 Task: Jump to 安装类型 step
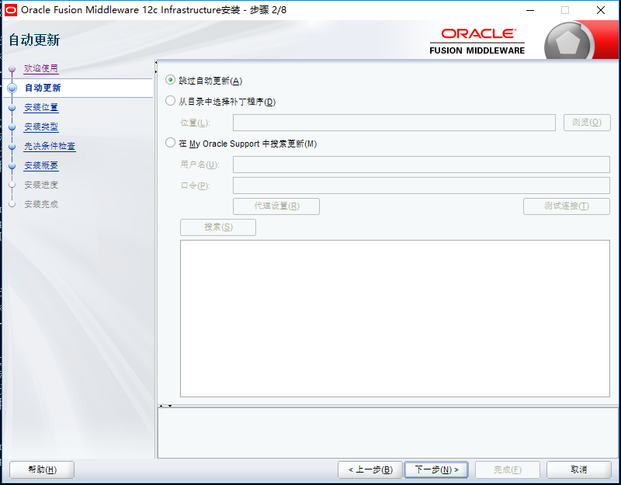tap(41, 126)
